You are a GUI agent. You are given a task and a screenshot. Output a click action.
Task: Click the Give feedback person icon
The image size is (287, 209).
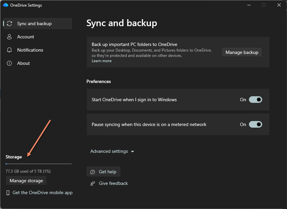coord(93,184)
